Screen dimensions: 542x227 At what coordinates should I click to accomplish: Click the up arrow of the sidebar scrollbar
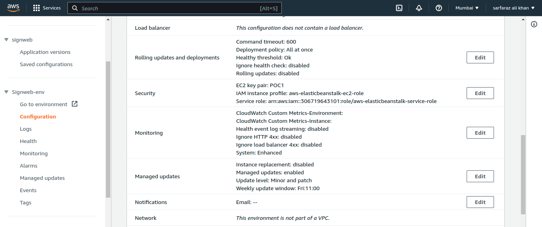(x=108, y=19)
